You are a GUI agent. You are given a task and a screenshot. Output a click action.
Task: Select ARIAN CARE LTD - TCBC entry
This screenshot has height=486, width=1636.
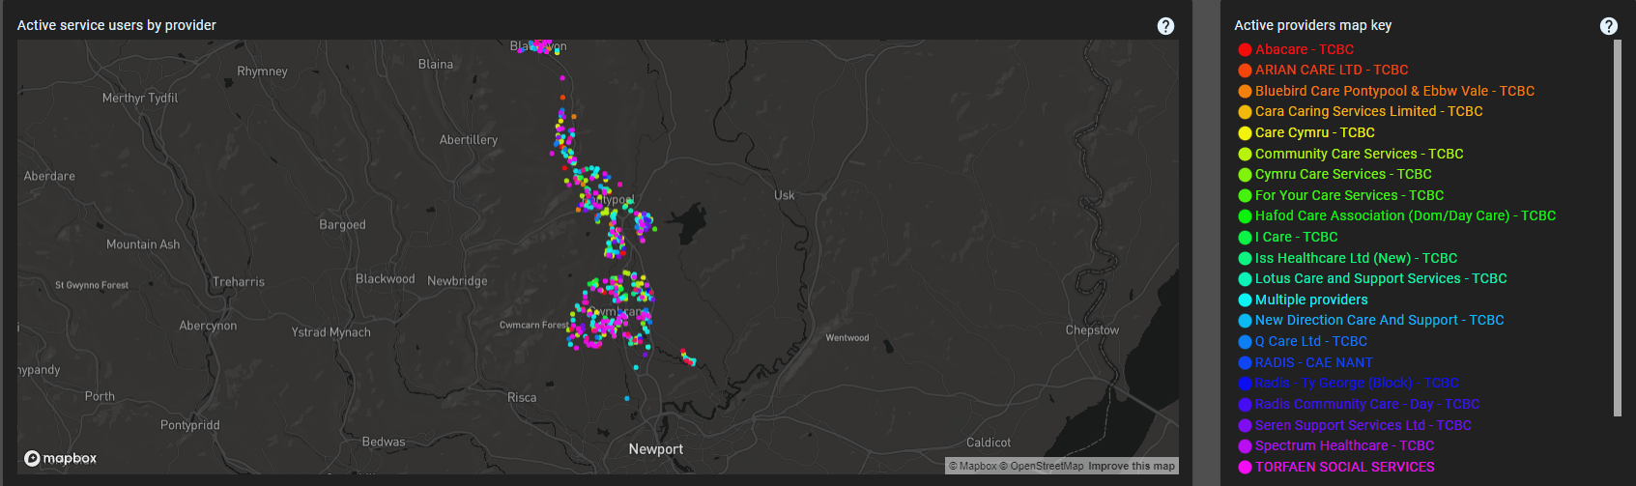tap(1331, 70)
